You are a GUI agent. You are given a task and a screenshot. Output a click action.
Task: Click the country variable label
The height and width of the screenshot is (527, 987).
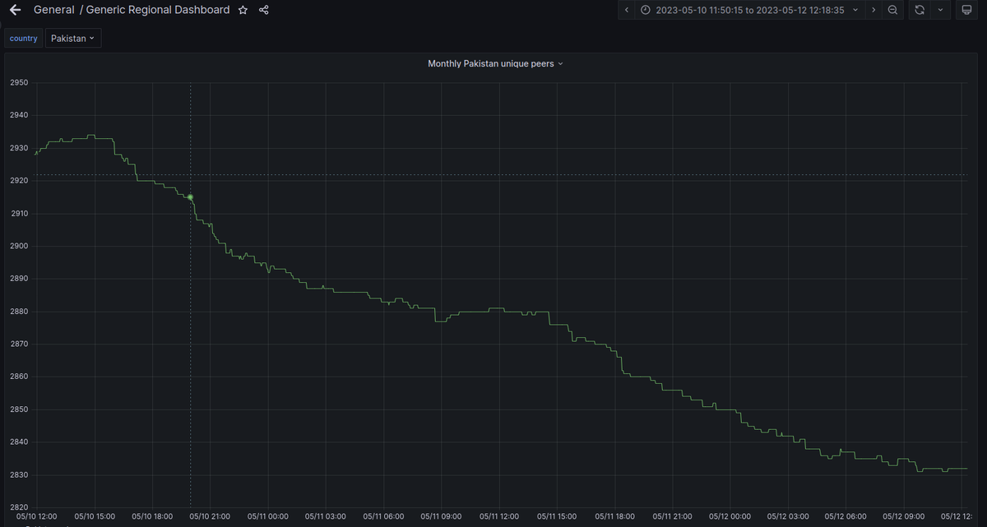(24, 39)
